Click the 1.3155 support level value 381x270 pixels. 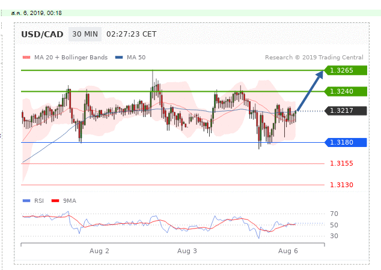[341, 164]
